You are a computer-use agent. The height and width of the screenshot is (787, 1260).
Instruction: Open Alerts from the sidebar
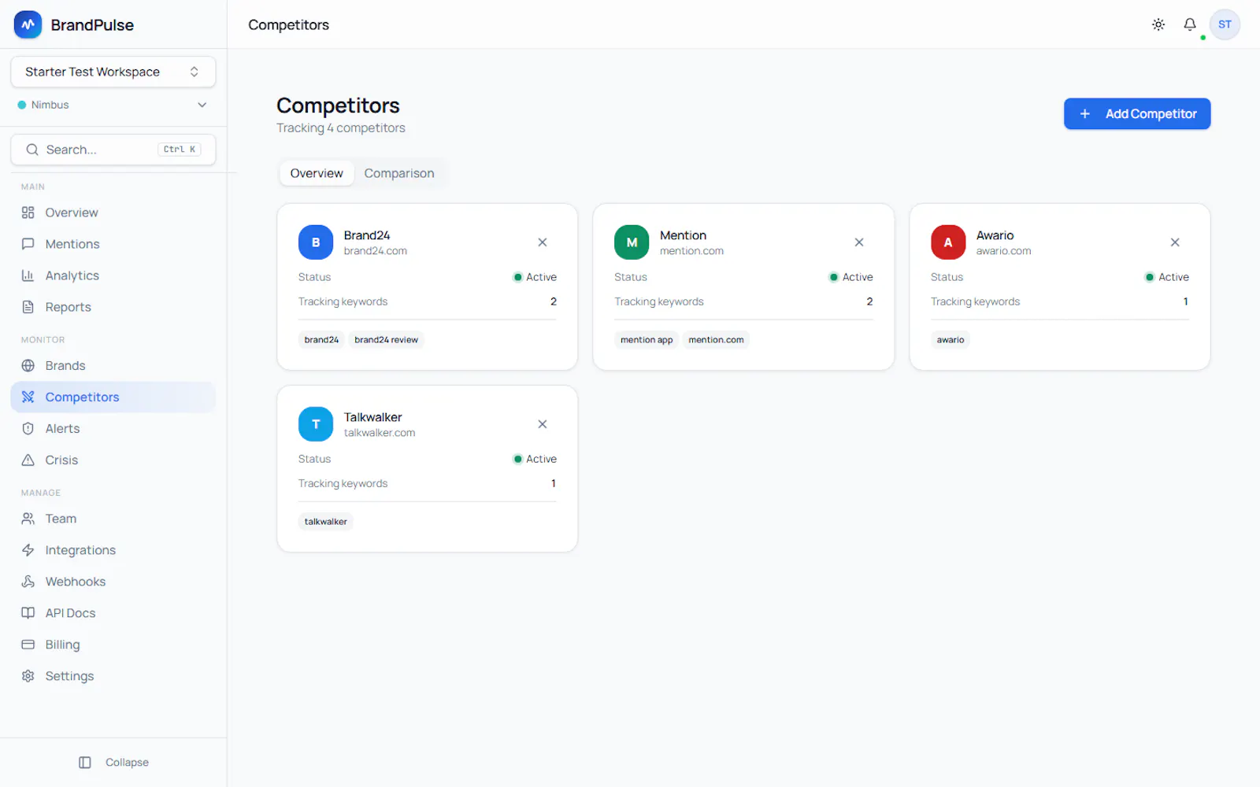click(113, 428)
